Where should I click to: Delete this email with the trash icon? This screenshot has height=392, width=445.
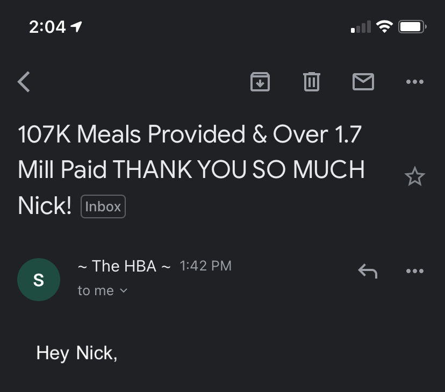coord(312,82)
